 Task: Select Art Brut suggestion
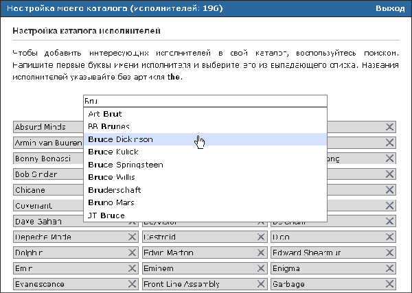click(x=104, y=114)
